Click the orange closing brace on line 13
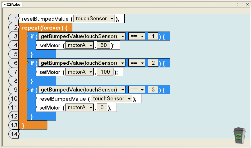Screen dimensions: 251x148 pyautogui.click(x=23, y=126)
